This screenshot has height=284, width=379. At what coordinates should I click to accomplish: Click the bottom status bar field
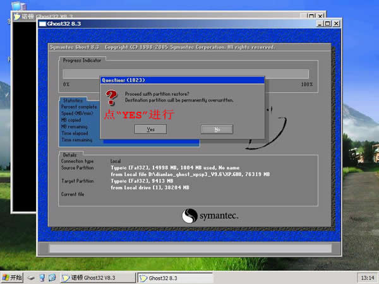coord(190,248)
